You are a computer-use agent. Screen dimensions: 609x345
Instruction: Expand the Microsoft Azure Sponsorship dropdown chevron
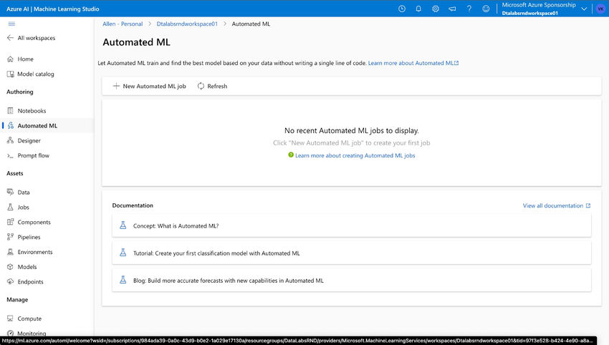click(x=584, y=9)
